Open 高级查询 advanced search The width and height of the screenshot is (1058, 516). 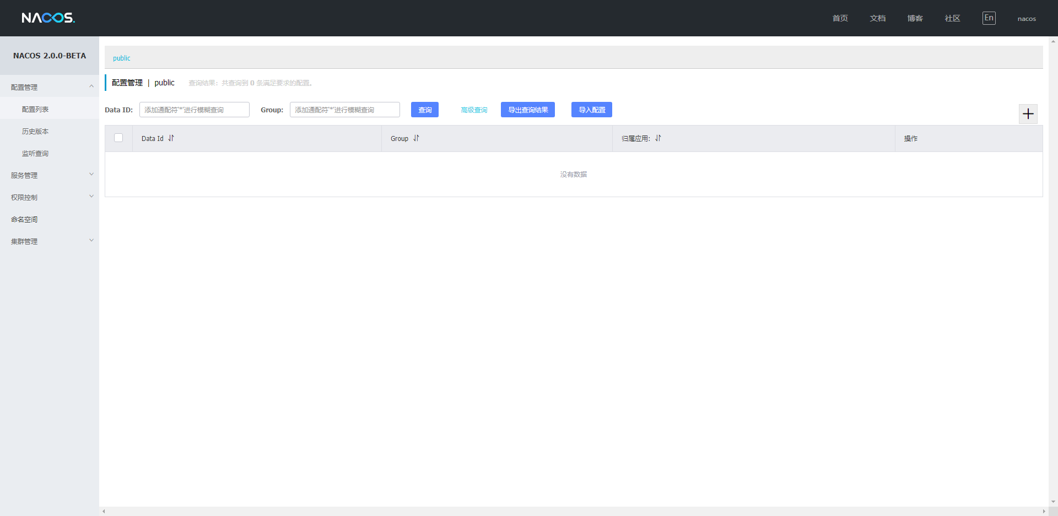point(474,110)
